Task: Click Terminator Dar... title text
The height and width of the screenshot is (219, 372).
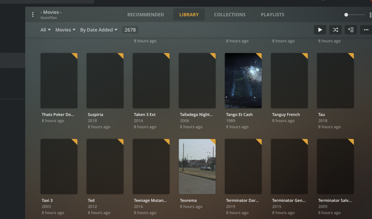Action: [x=242, y=200]
